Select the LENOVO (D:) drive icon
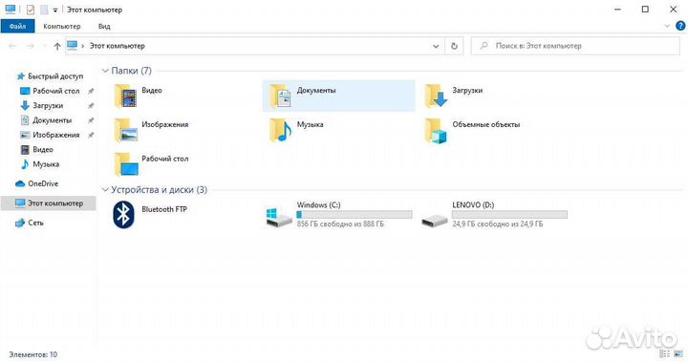The image size is (688, 362). click(435, 220)
